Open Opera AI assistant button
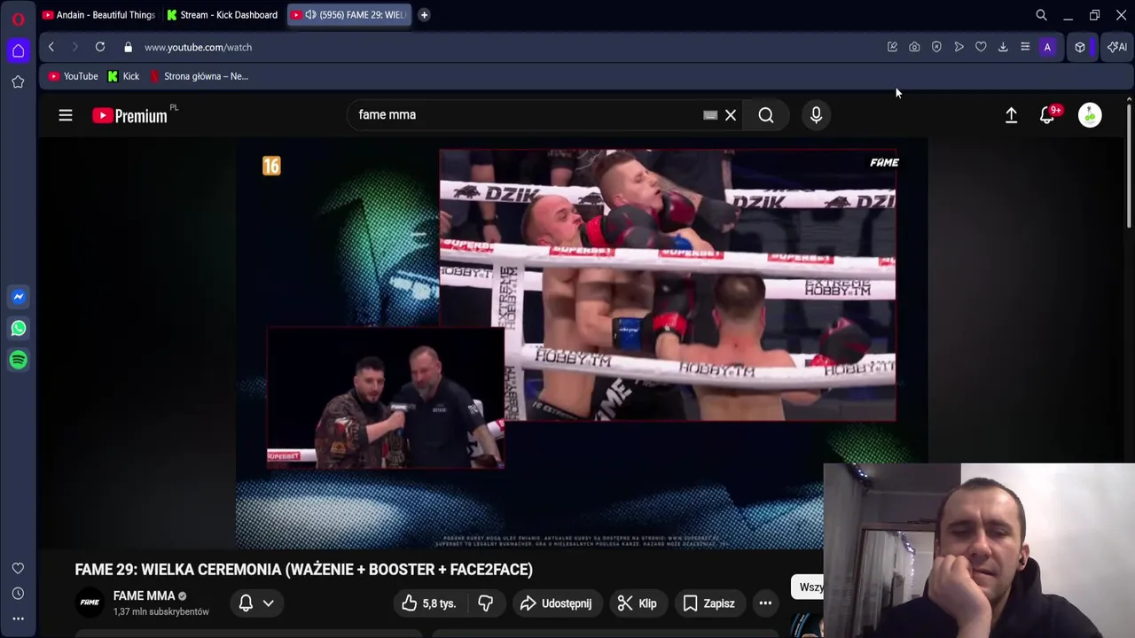Screen dimensions: 1135x638 (1116, 47)
